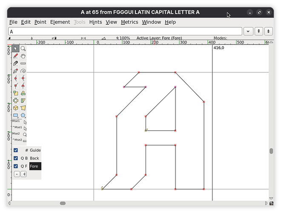Toggle Guide layer visibility checkbox
The height and width of the screenshot is (213, 281).
16,150
